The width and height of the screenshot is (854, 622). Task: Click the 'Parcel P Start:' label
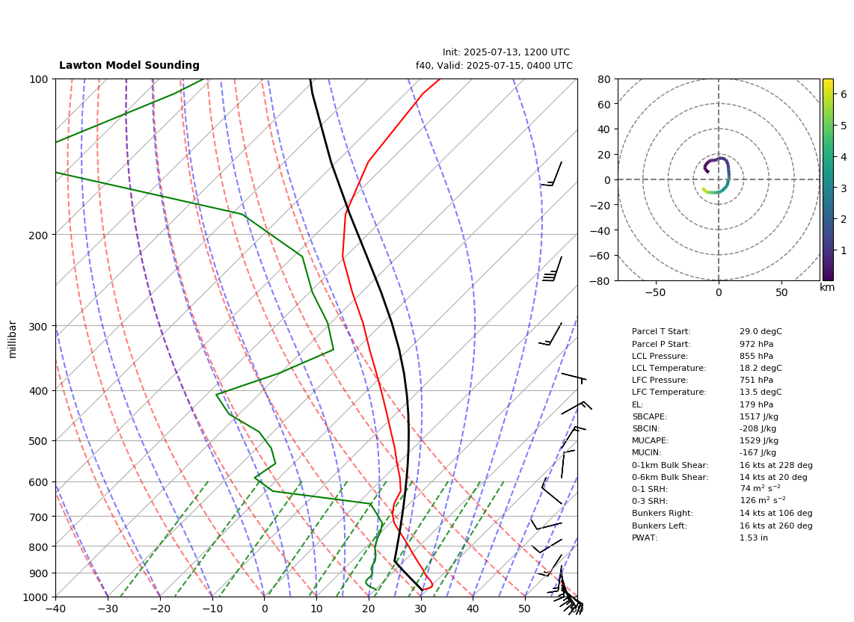(660, 344)
